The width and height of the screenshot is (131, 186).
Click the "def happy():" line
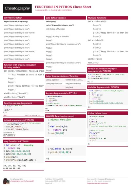point(51,21)
